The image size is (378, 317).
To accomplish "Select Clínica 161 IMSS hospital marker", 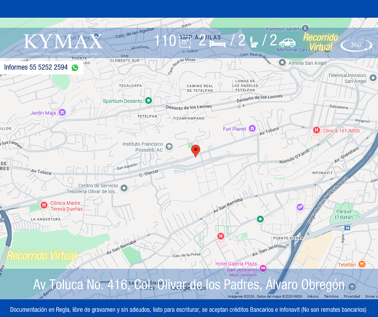I will (x=316, y=130).
